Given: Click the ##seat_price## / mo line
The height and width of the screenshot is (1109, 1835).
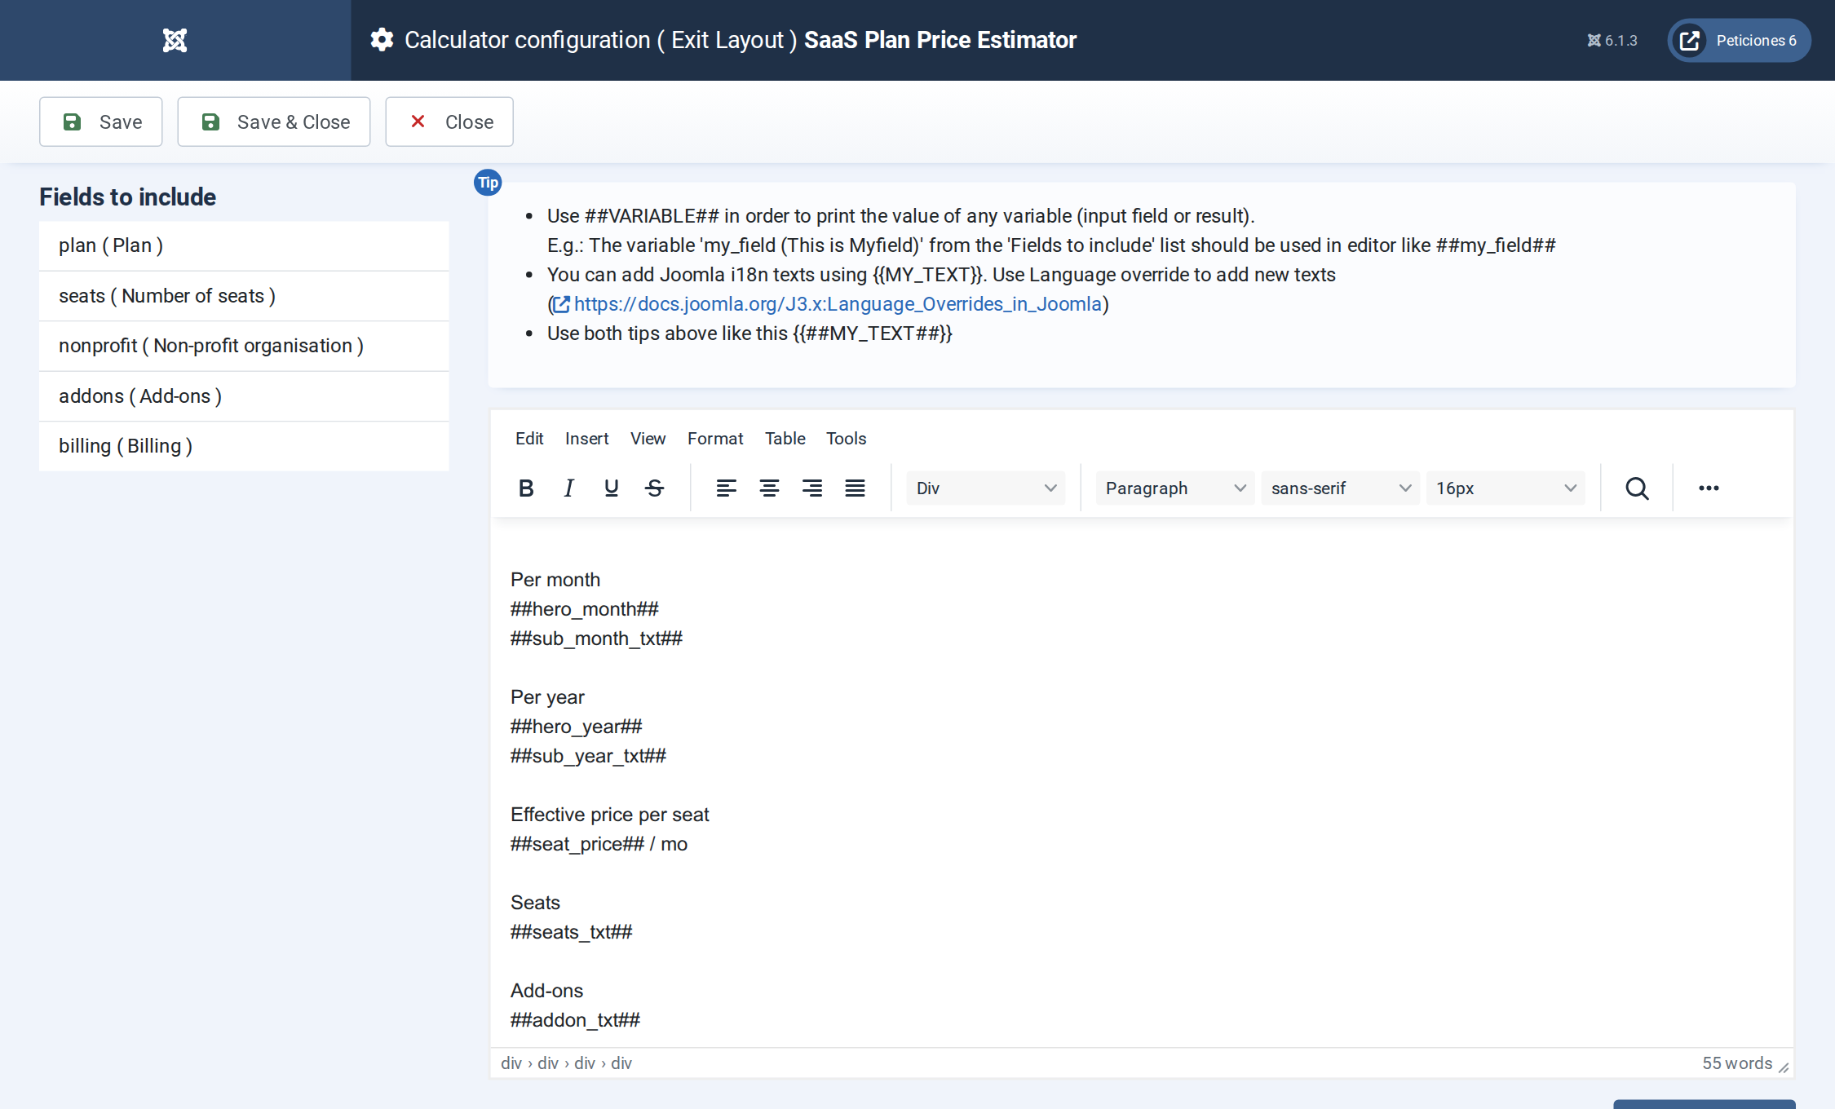Looking at the screenshot, I should pos(599,844).
